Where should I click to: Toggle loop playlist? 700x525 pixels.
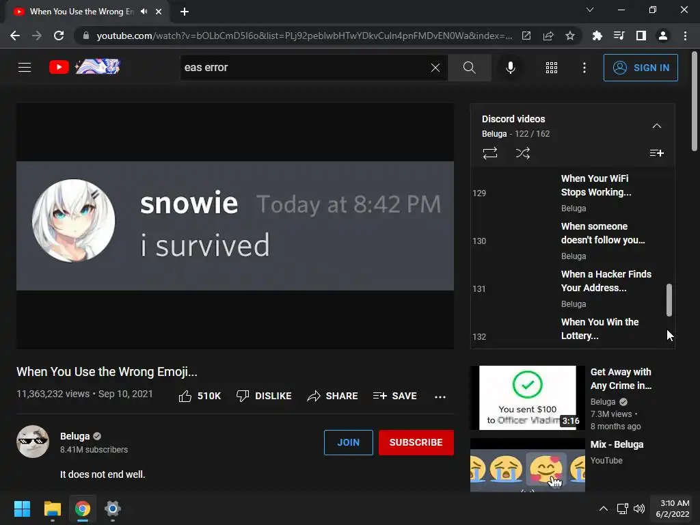pos(489,153)
